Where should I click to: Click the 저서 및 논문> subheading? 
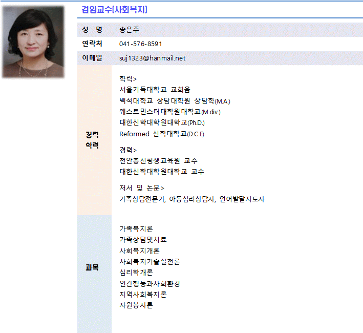coord(142,188)
